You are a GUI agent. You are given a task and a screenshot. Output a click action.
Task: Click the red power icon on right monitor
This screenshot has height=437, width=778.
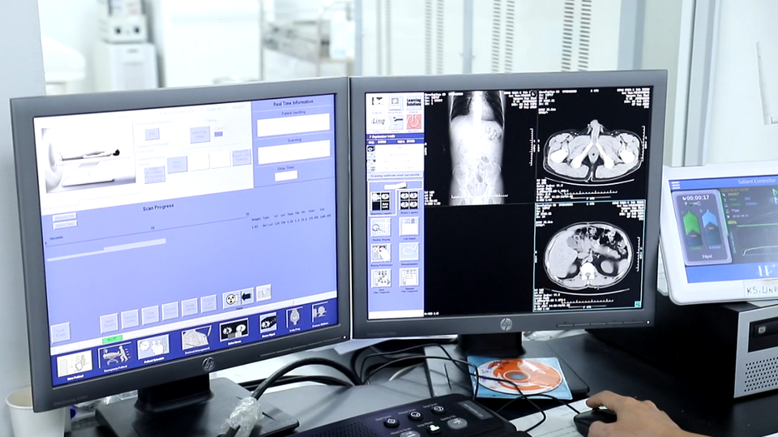(414, 121)
